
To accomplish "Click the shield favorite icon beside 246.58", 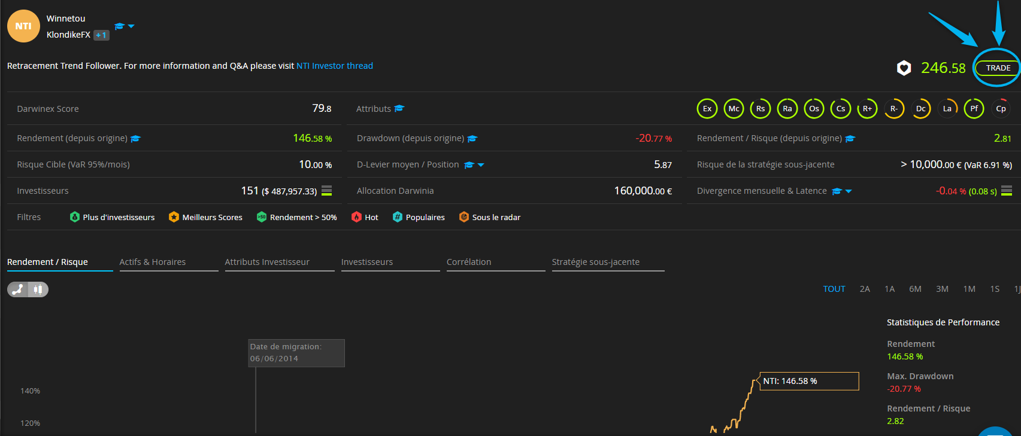I will pos(904,68).
